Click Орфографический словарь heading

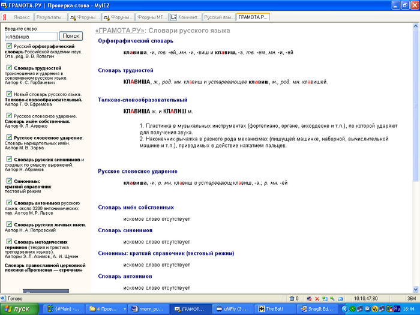click(136, 41)
